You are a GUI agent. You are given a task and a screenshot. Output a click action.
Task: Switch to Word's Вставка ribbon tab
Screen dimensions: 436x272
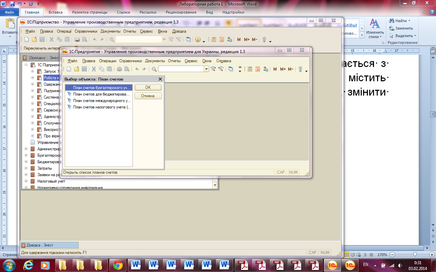point(56,12)
